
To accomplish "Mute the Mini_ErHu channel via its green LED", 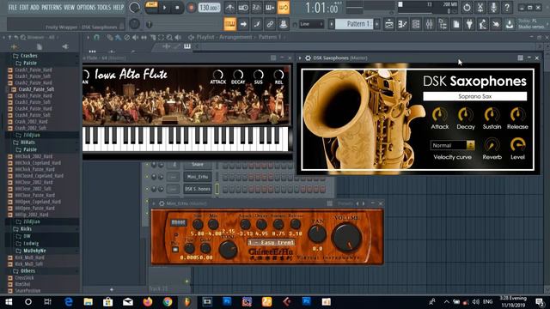I will (x=147, y=177).
